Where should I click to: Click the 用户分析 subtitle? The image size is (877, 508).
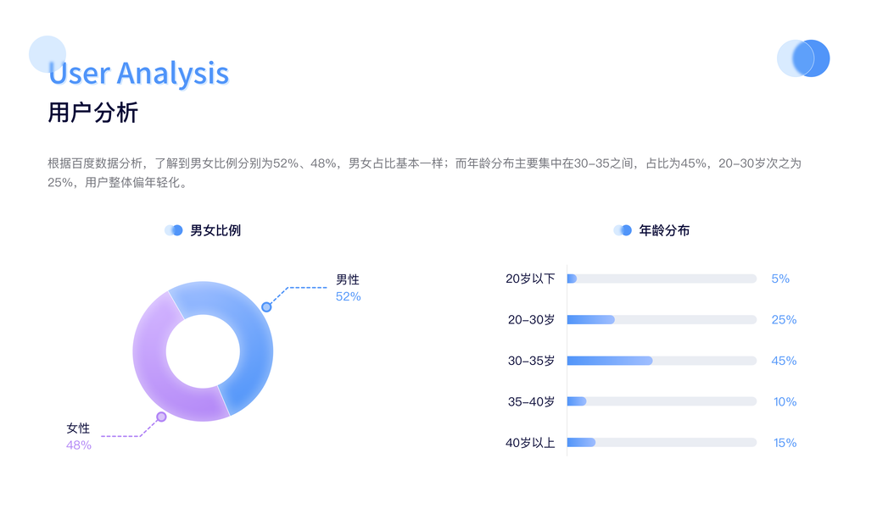[x=92, y=113]
